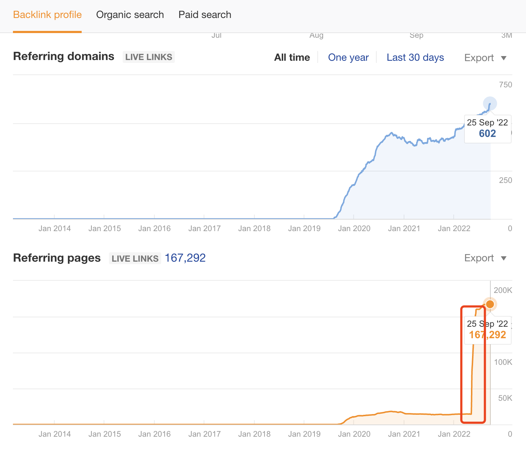The width and height of the screenshot is (526, 450).
Task: Open the Paid search tab
Action: click(x=205, y=15)
